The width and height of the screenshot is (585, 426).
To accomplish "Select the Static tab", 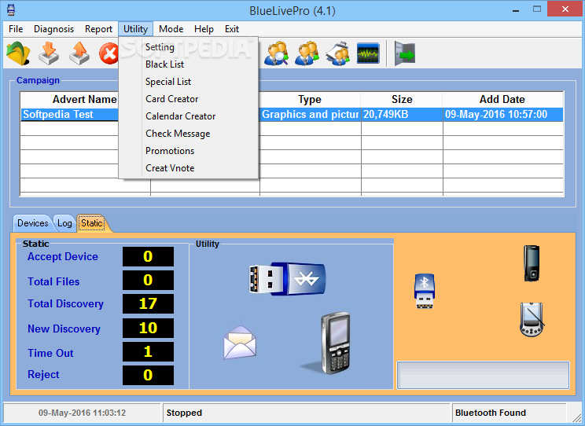I will click(92, 223).
